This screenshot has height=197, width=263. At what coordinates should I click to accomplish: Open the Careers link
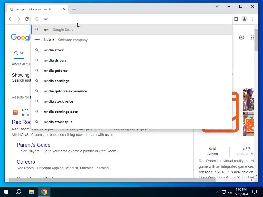[26, 162]
